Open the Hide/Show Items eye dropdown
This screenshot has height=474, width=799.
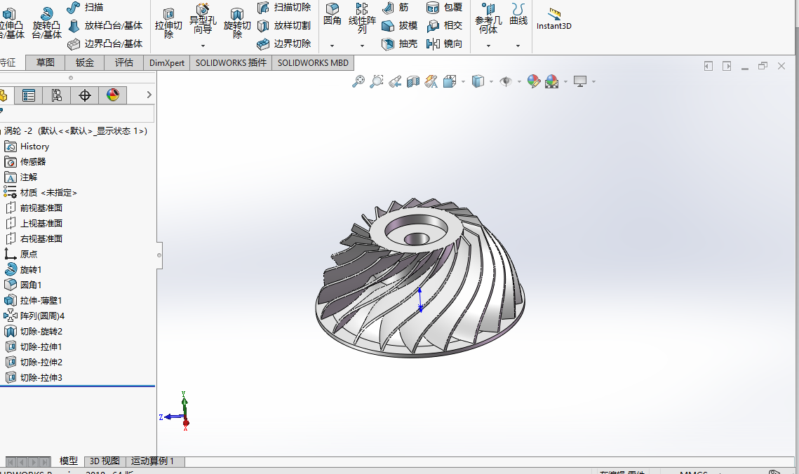pos(519,81)
